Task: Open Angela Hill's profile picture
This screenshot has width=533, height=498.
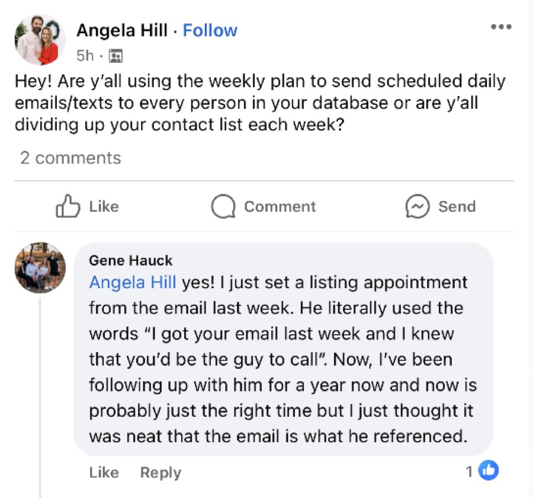Action: pos(40,40)
